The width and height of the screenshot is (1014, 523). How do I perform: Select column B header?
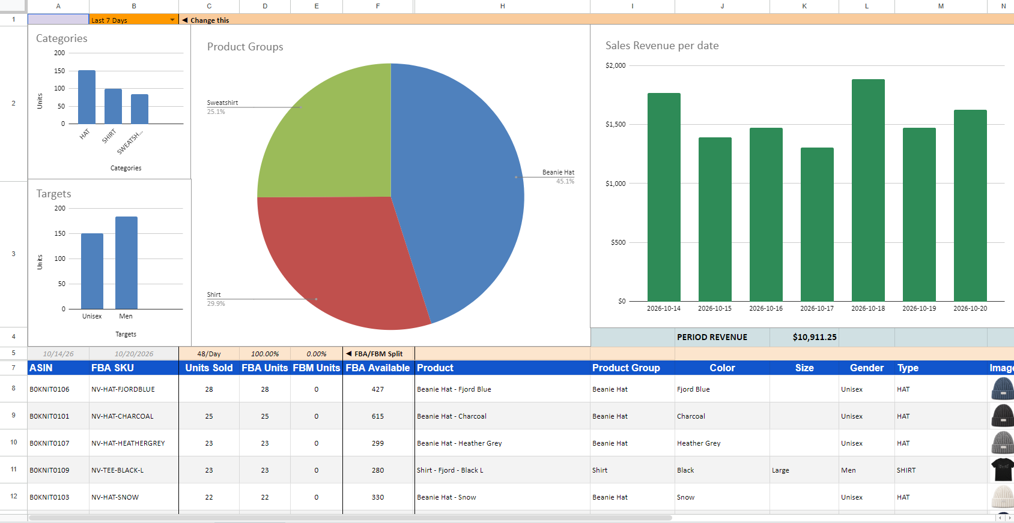coord(134,6)
